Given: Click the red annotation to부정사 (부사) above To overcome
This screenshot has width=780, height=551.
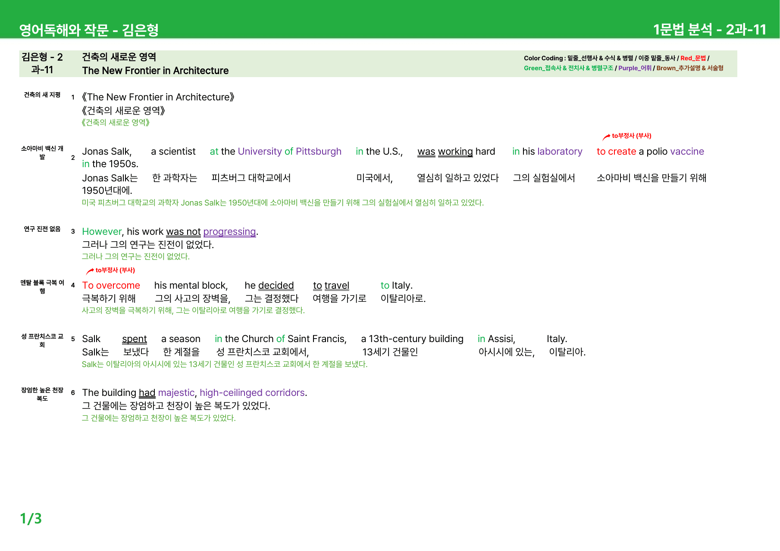Looking at the screenshot, I should pos(115,270).
